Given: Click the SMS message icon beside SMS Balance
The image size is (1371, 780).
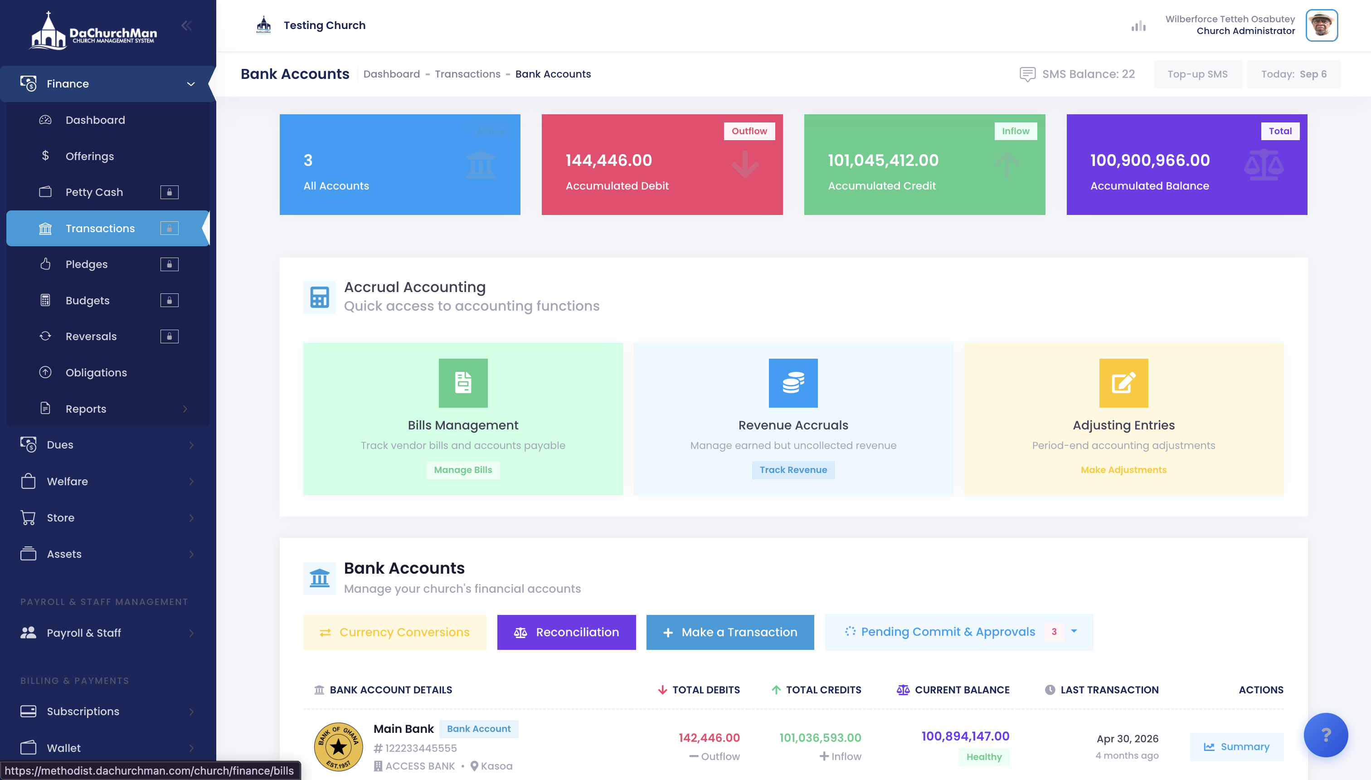Looking at the screenshot, I should (1027, 74).
